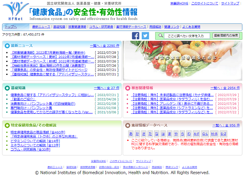The width and height of the screenshot is (244, 175).
Task: Select the は index button
Action: click(163, 134)
